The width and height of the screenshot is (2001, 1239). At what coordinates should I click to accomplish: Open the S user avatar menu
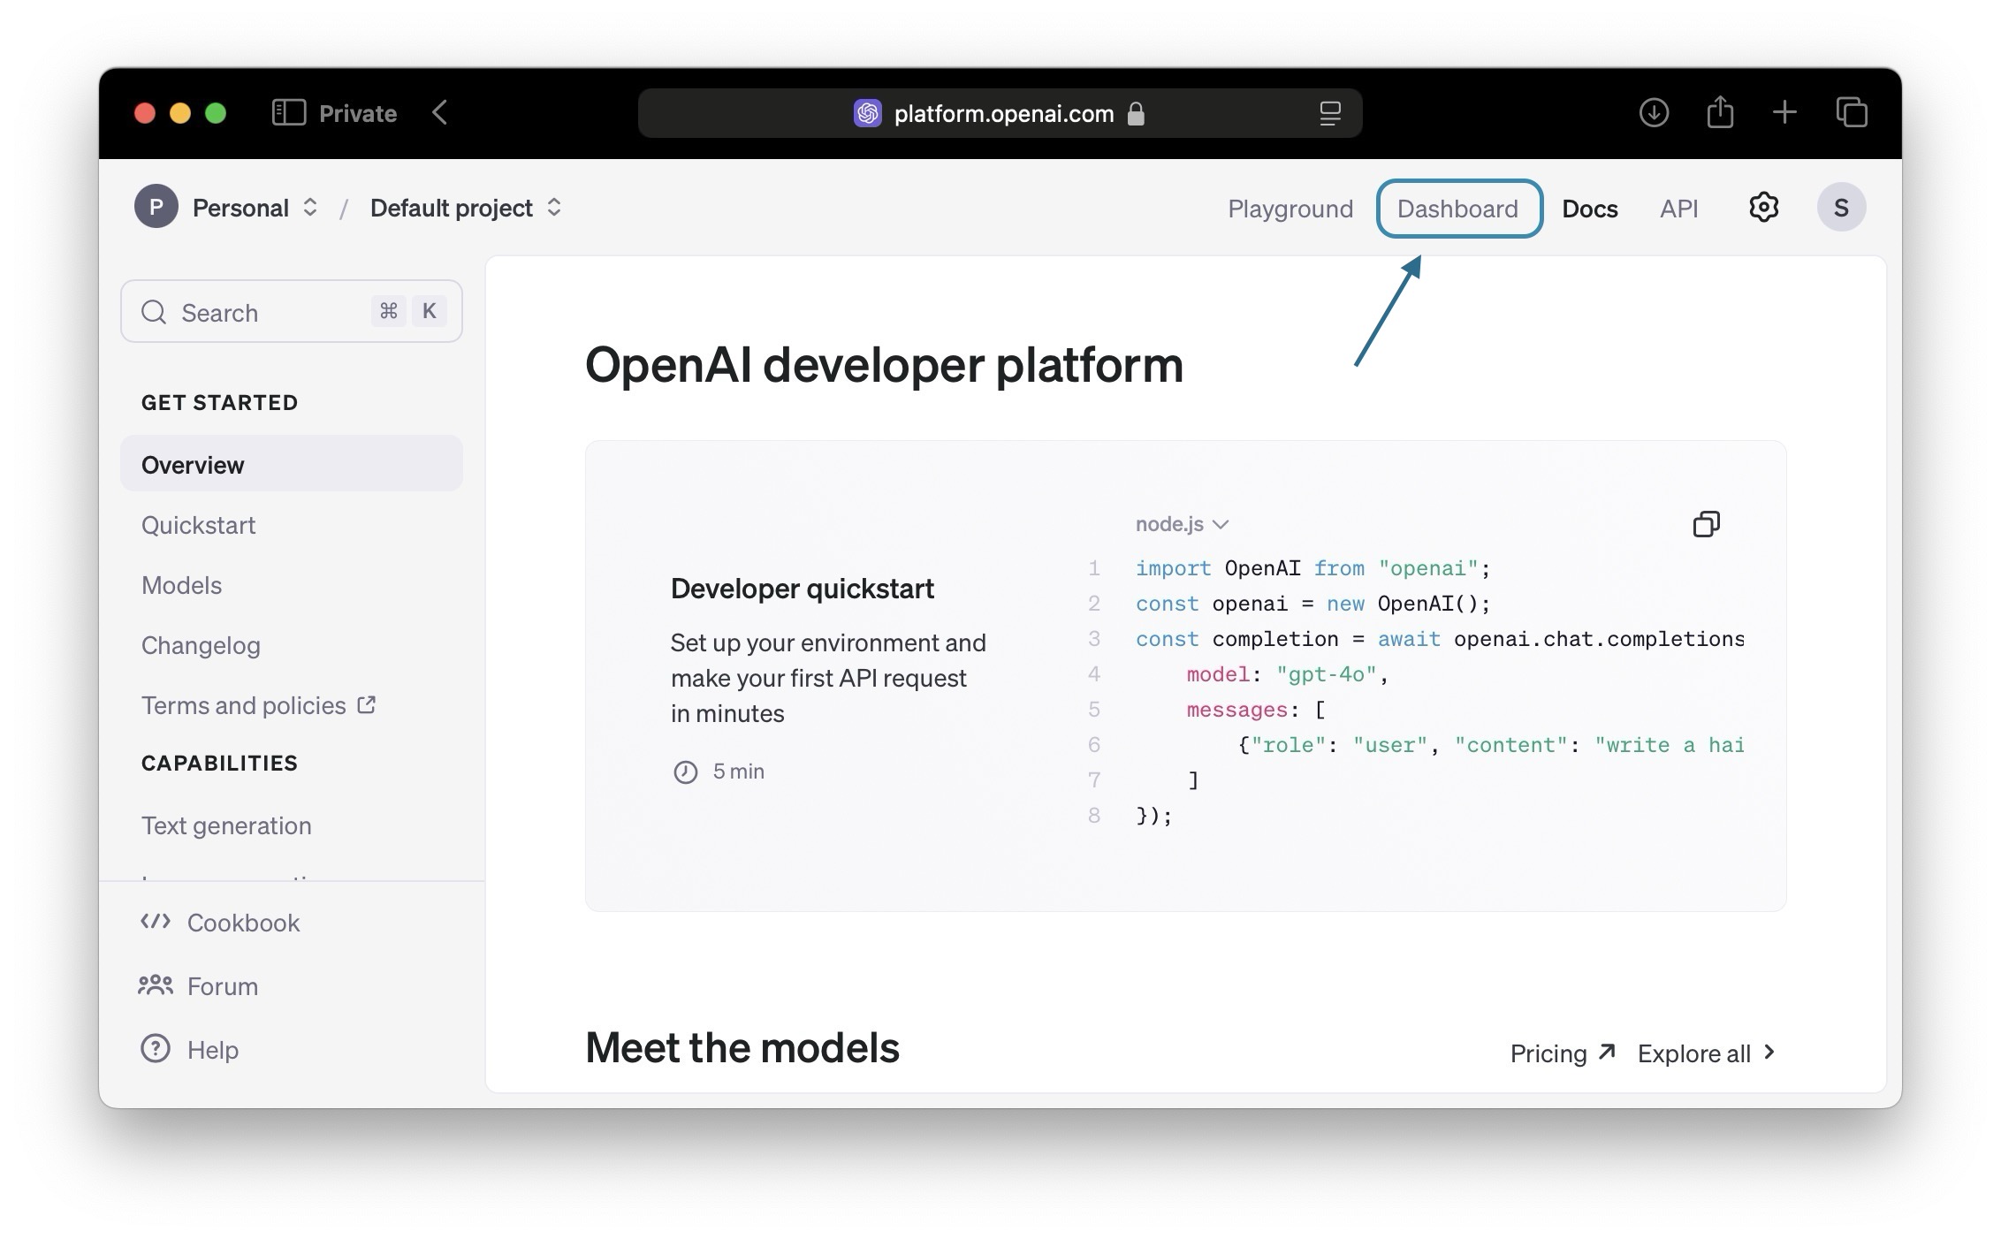1841,208
